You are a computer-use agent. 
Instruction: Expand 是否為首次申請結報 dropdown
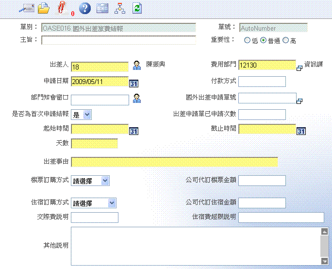pyautogui.click(x=87, y=115)
